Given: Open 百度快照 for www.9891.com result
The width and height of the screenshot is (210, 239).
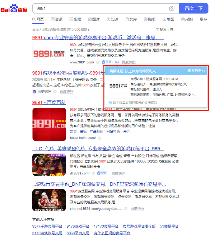Looking at the screenshot, I should click(x=129, y=62).
